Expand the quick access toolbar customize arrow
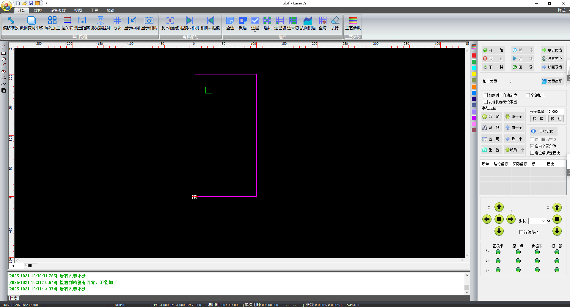The height and width of the screenshot is (307, 570). click(47, 3)
